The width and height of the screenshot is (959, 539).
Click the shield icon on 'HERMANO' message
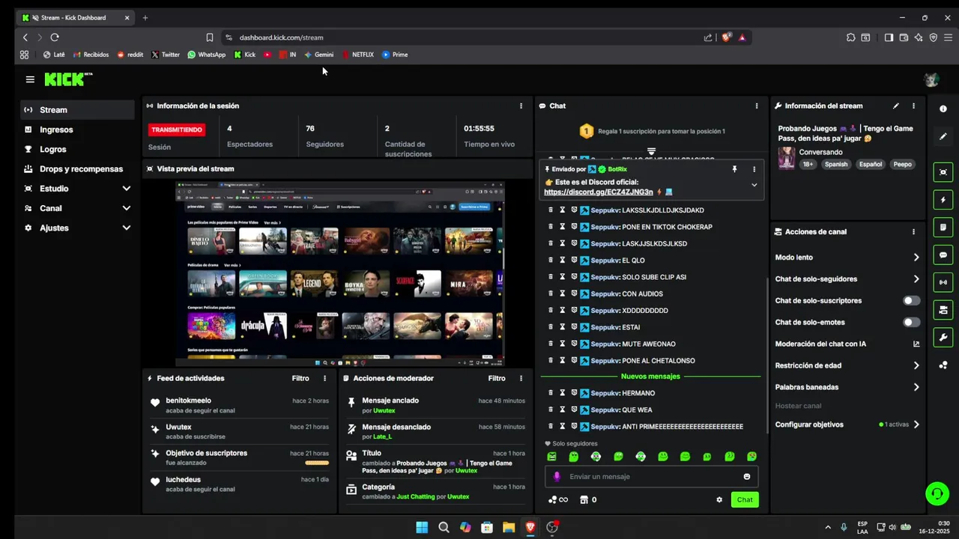(574, 393)
